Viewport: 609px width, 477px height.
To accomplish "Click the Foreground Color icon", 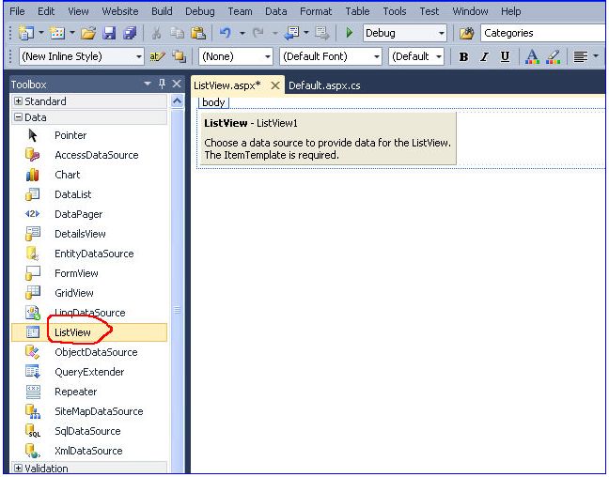I will 532,57.
